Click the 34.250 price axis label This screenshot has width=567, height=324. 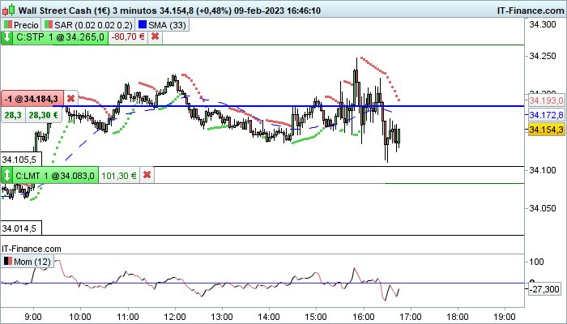click(543, 56)
